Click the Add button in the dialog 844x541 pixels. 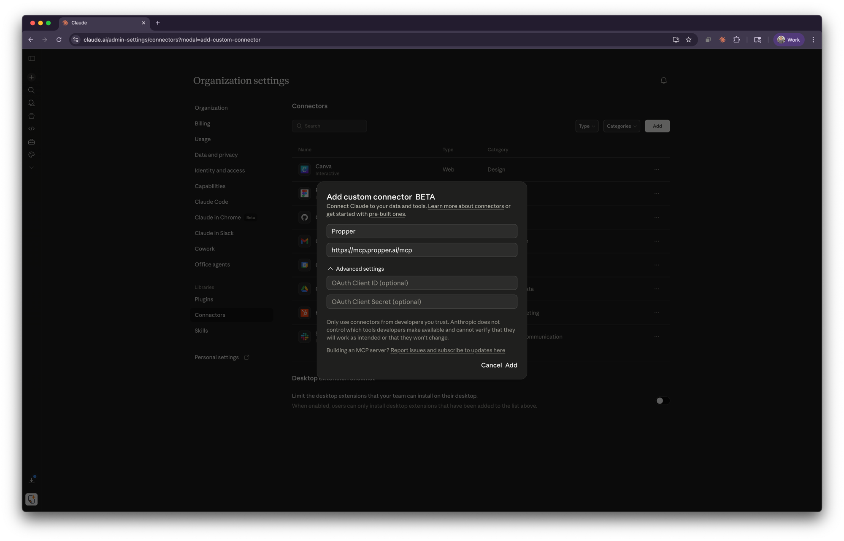click(511, 365)
